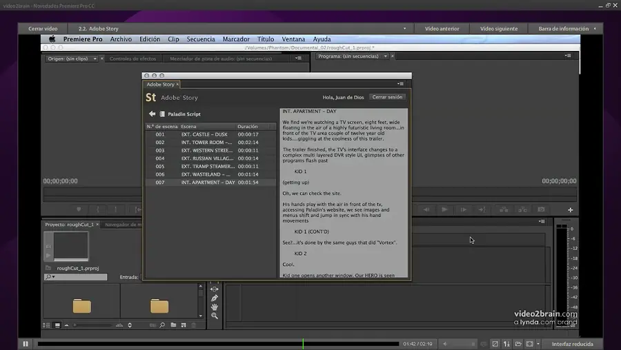Toggle fullscreen icon in player bar

(x=529, y=344)
